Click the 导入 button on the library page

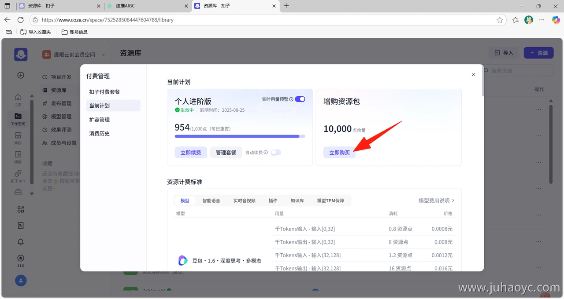click(504, 53)
